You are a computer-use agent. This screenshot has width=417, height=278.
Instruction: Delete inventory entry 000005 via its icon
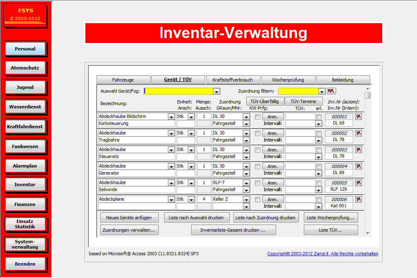pyautogui.click(x=359, y=183)
